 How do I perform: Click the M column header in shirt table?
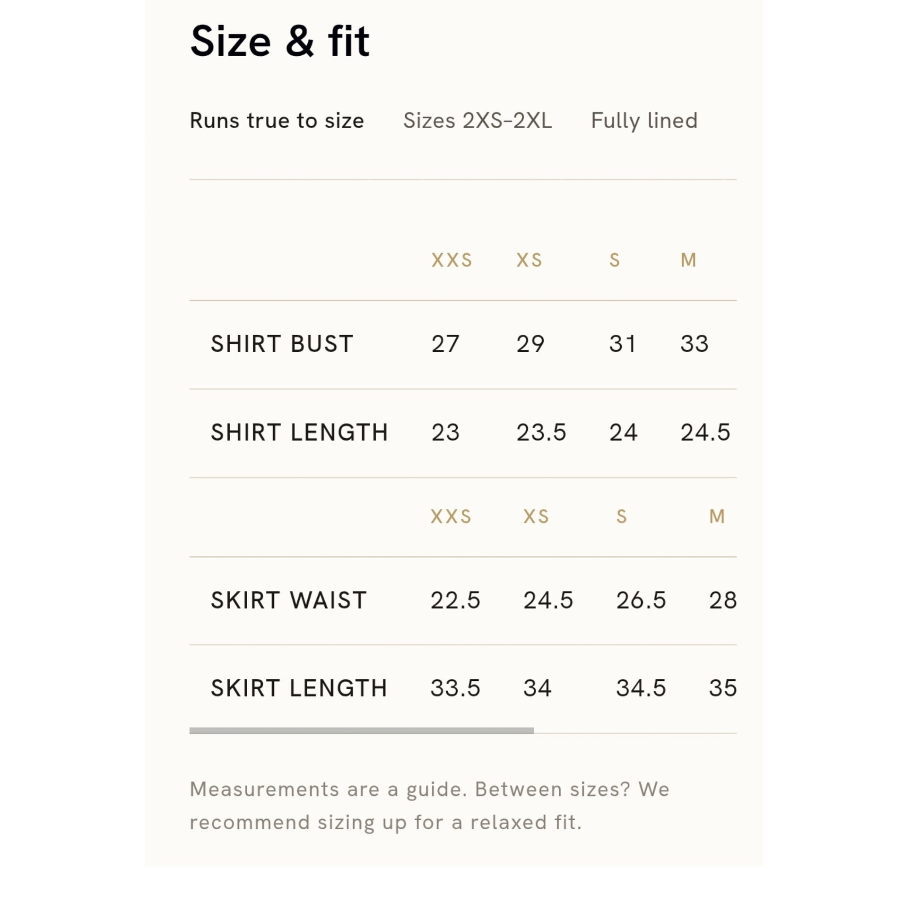688,260
